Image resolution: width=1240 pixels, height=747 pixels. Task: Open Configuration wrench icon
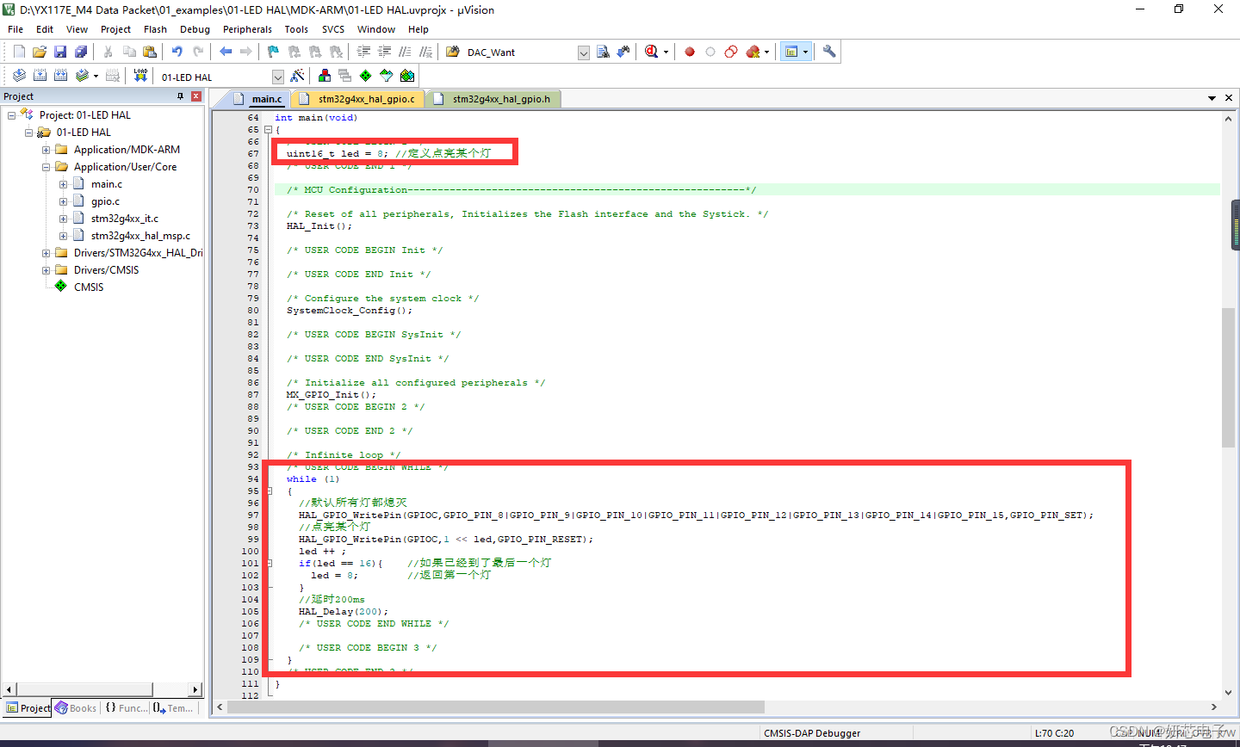click(829, 52)
